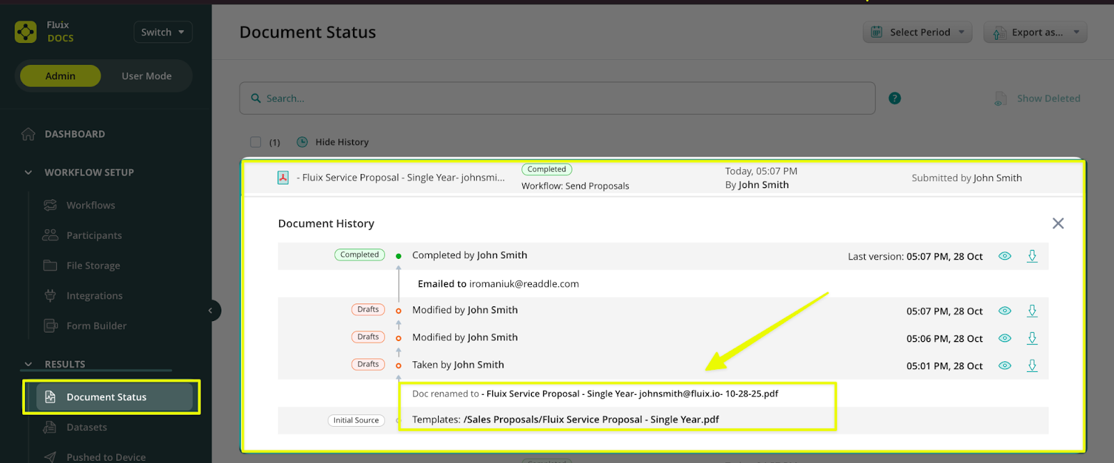The height and width of the screenshot is (463, 1114).
Task: Switch to User Mode
Action: [x=146, y=76]
